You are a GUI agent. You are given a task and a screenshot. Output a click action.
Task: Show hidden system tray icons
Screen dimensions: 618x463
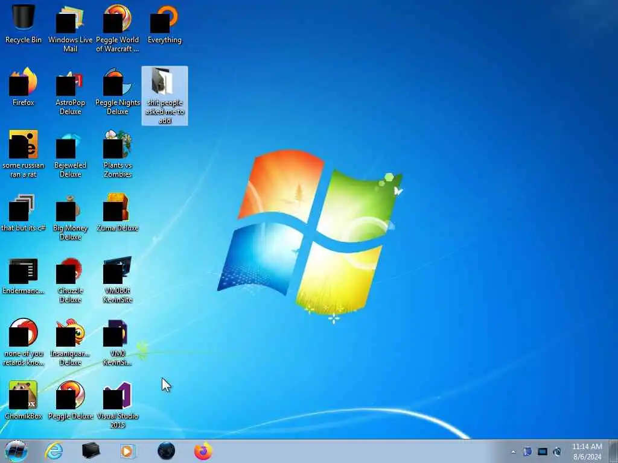[513, 452]
